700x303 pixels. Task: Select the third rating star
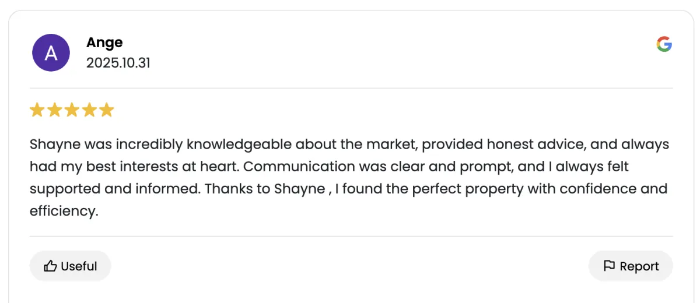tap(72, 110)
